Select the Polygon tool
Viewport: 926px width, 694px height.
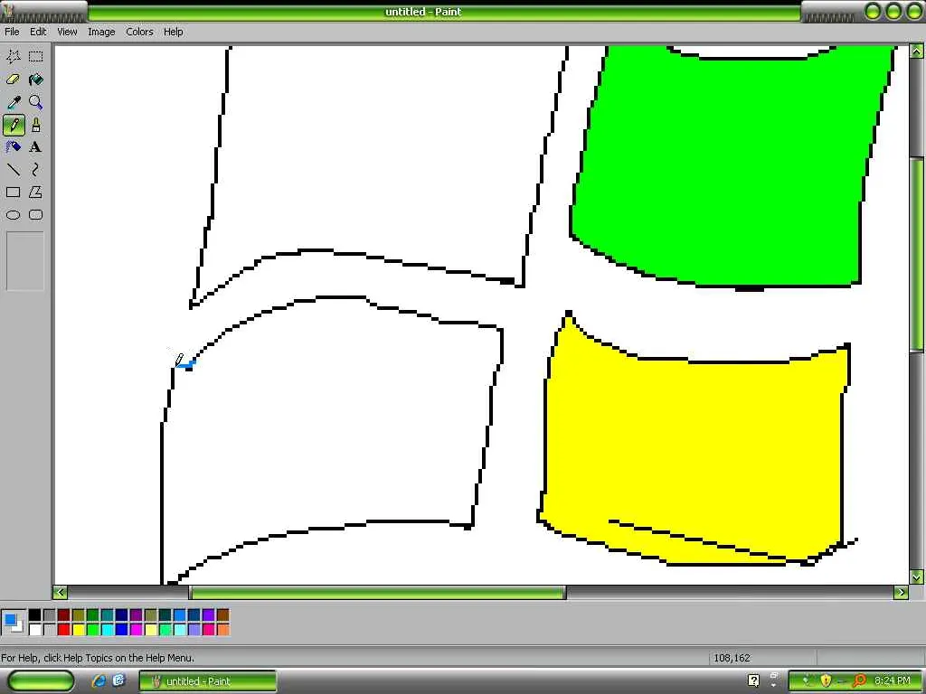tap(36, 192)
